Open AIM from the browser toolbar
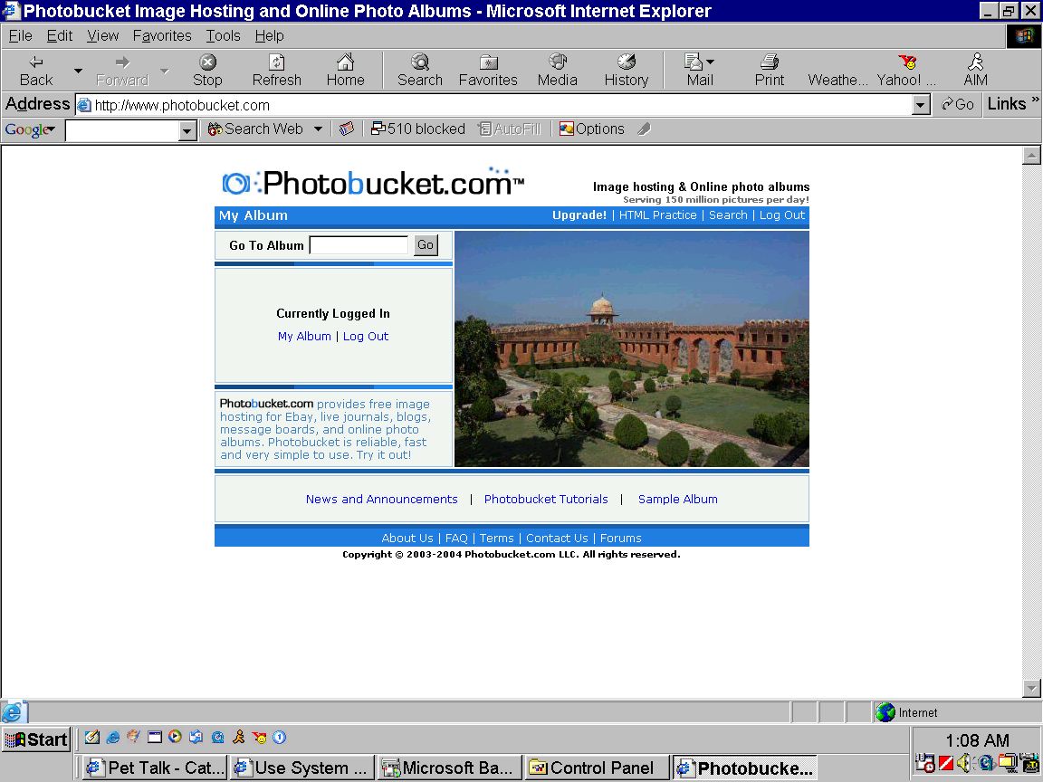The height and width of the screenshot is (782, 1043). (x=975, y=71)
